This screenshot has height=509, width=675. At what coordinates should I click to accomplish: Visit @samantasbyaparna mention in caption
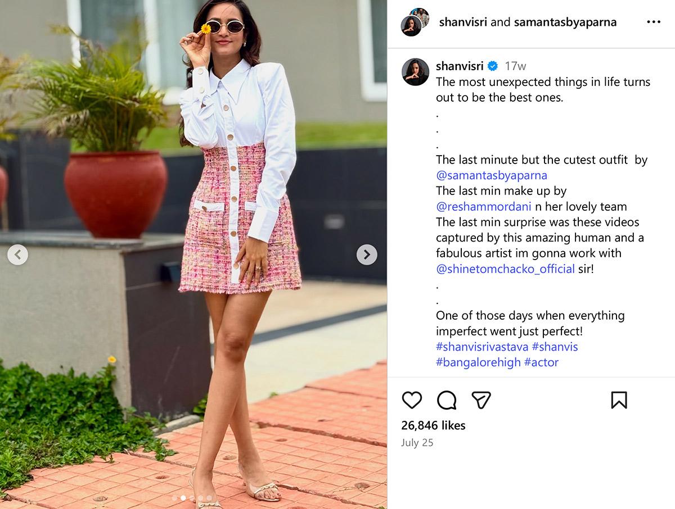coord(492,175)
